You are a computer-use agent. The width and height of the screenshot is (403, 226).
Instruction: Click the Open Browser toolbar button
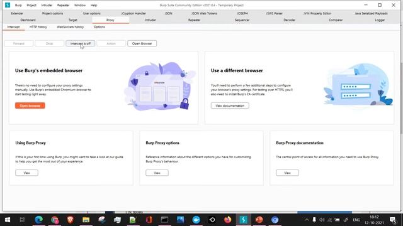(x=142, y=43)
